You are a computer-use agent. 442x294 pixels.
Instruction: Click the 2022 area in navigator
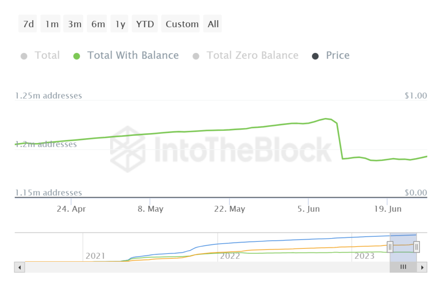coord(230,256)
